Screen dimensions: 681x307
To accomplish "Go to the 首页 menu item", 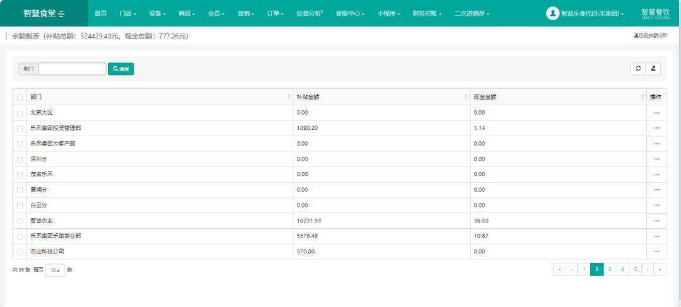I will (x=101, y=13).
